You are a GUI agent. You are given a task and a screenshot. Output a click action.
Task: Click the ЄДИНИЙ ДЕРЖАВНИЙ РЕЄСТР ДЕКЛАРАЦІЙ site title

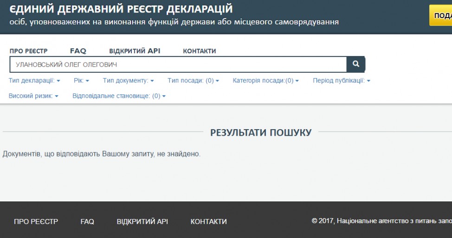point(121,9)
